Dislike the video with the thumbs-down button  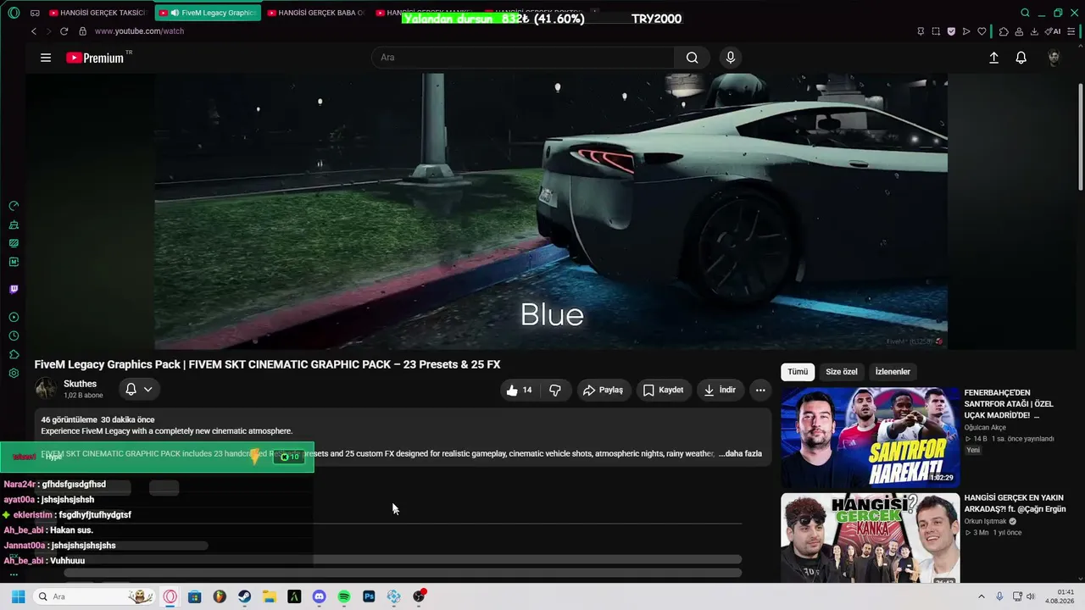[555, 390]
